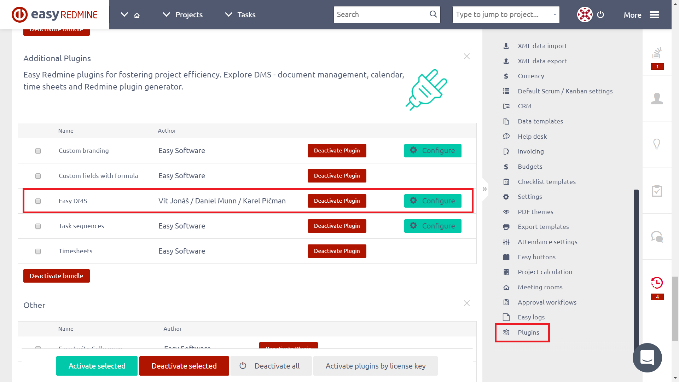This screenshot has height=382, width=679.
Task: Expand the home dropdown chevron
Action: click(124, 15)
